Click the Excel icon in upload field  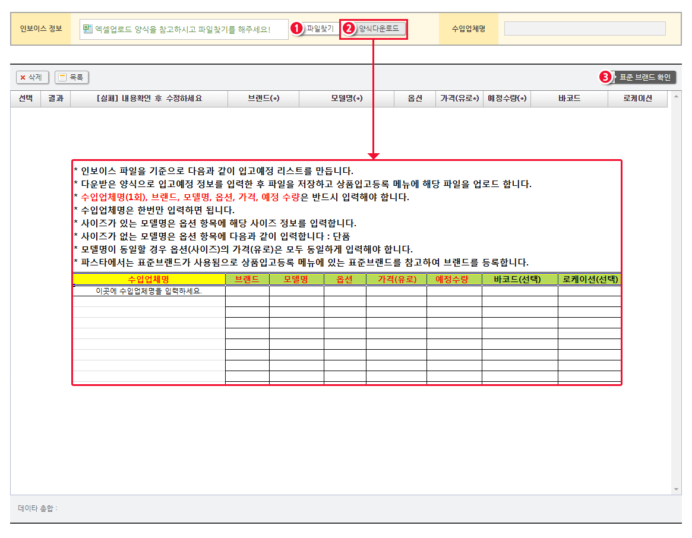pos(88,29)
